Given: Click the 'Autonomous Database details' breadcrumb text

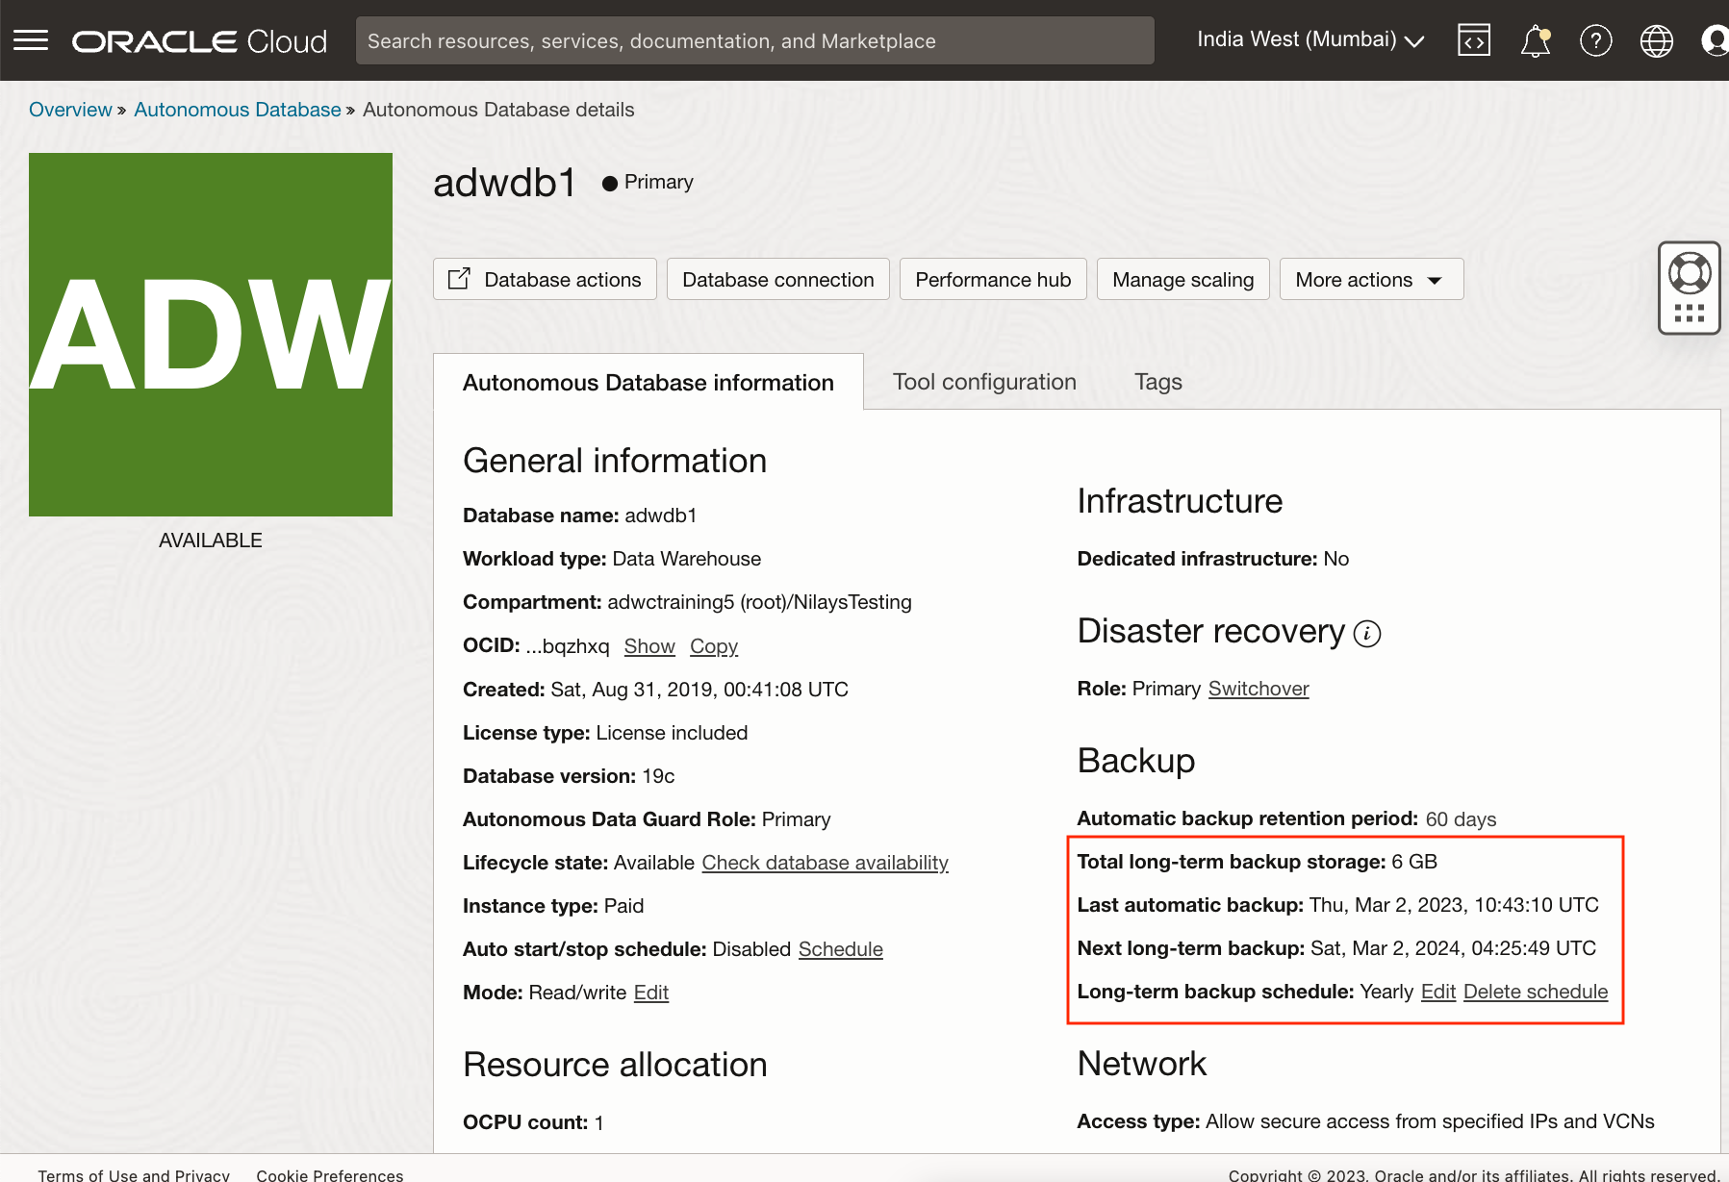Looking at the screenshot, I should tap(498, 110).
